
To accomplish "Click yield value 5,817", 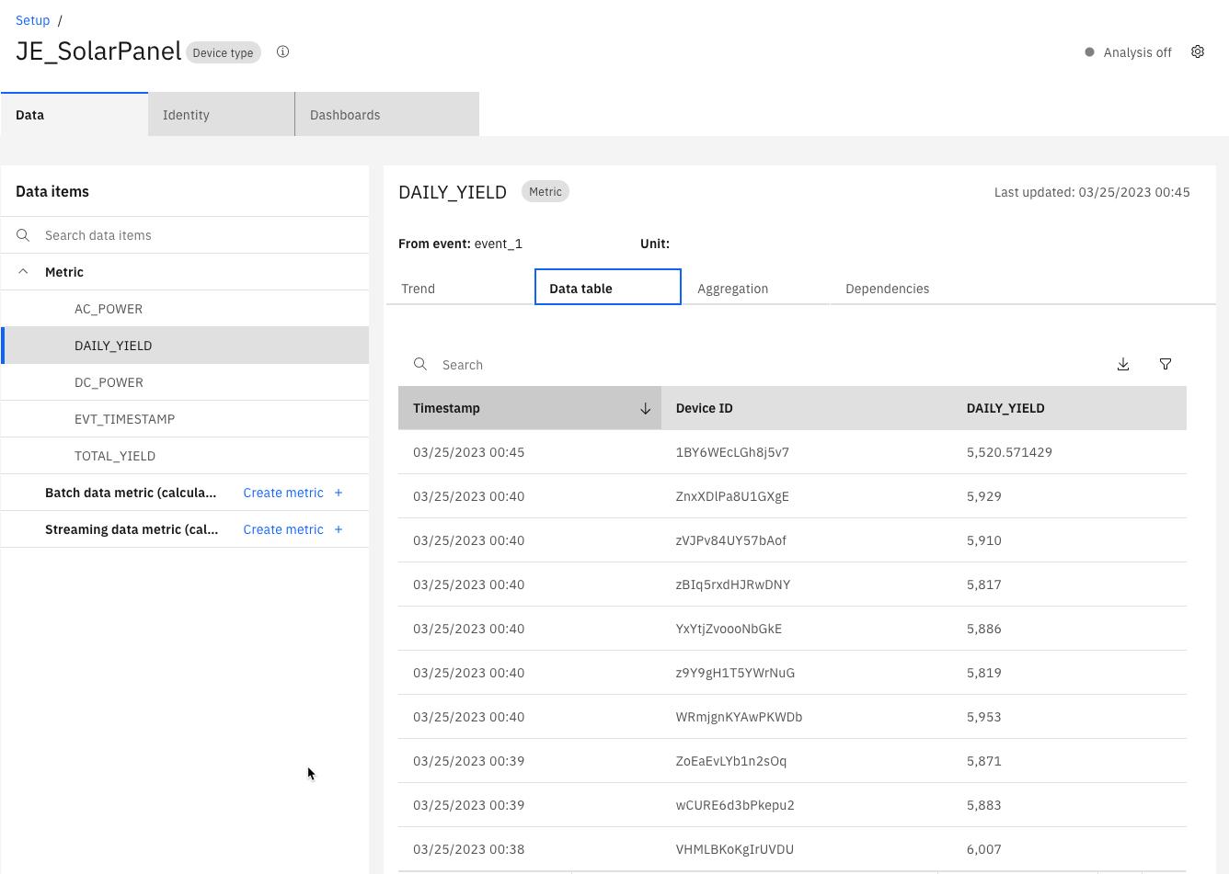I will (984, 585).
